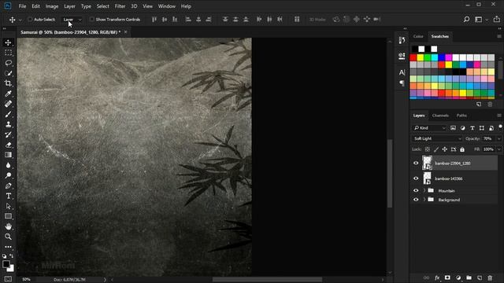
Task: Select the Rectangle shape tool
Action: [9, 216]
